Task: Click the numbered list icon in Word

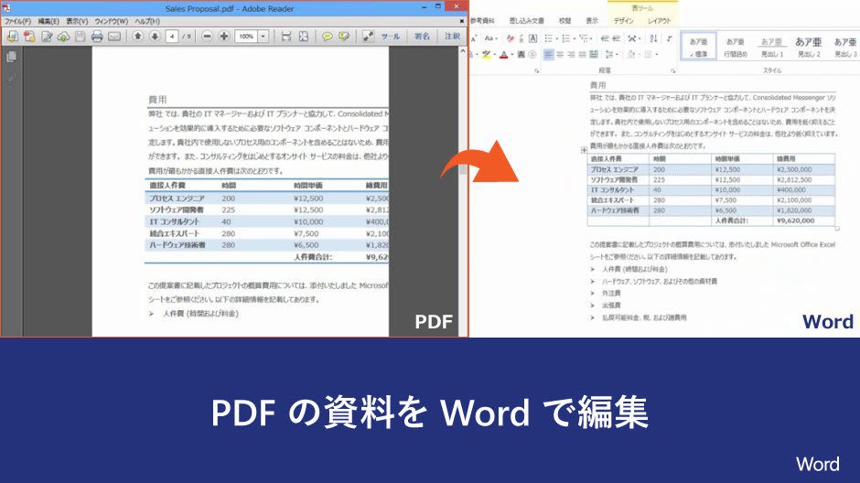Action: pyautogui.click(x=565, y=38)
